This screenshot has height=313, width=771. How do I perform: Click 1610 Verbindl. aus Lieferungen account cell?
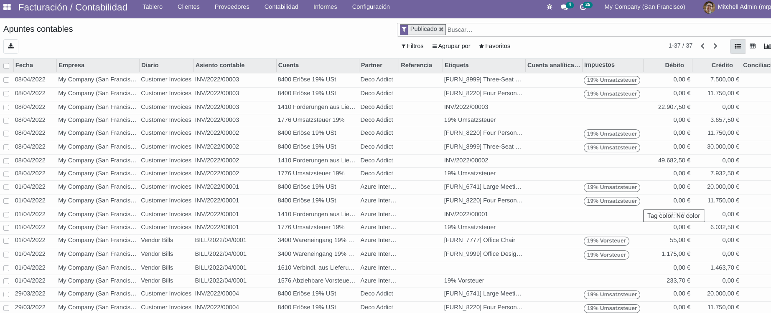coord(316,268)
